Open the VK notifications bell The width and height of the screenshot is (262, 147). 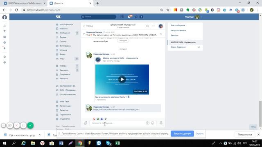(129, 17)
